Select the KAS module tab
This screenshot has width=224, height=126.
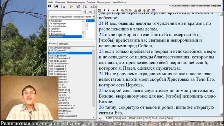point(124,118)
